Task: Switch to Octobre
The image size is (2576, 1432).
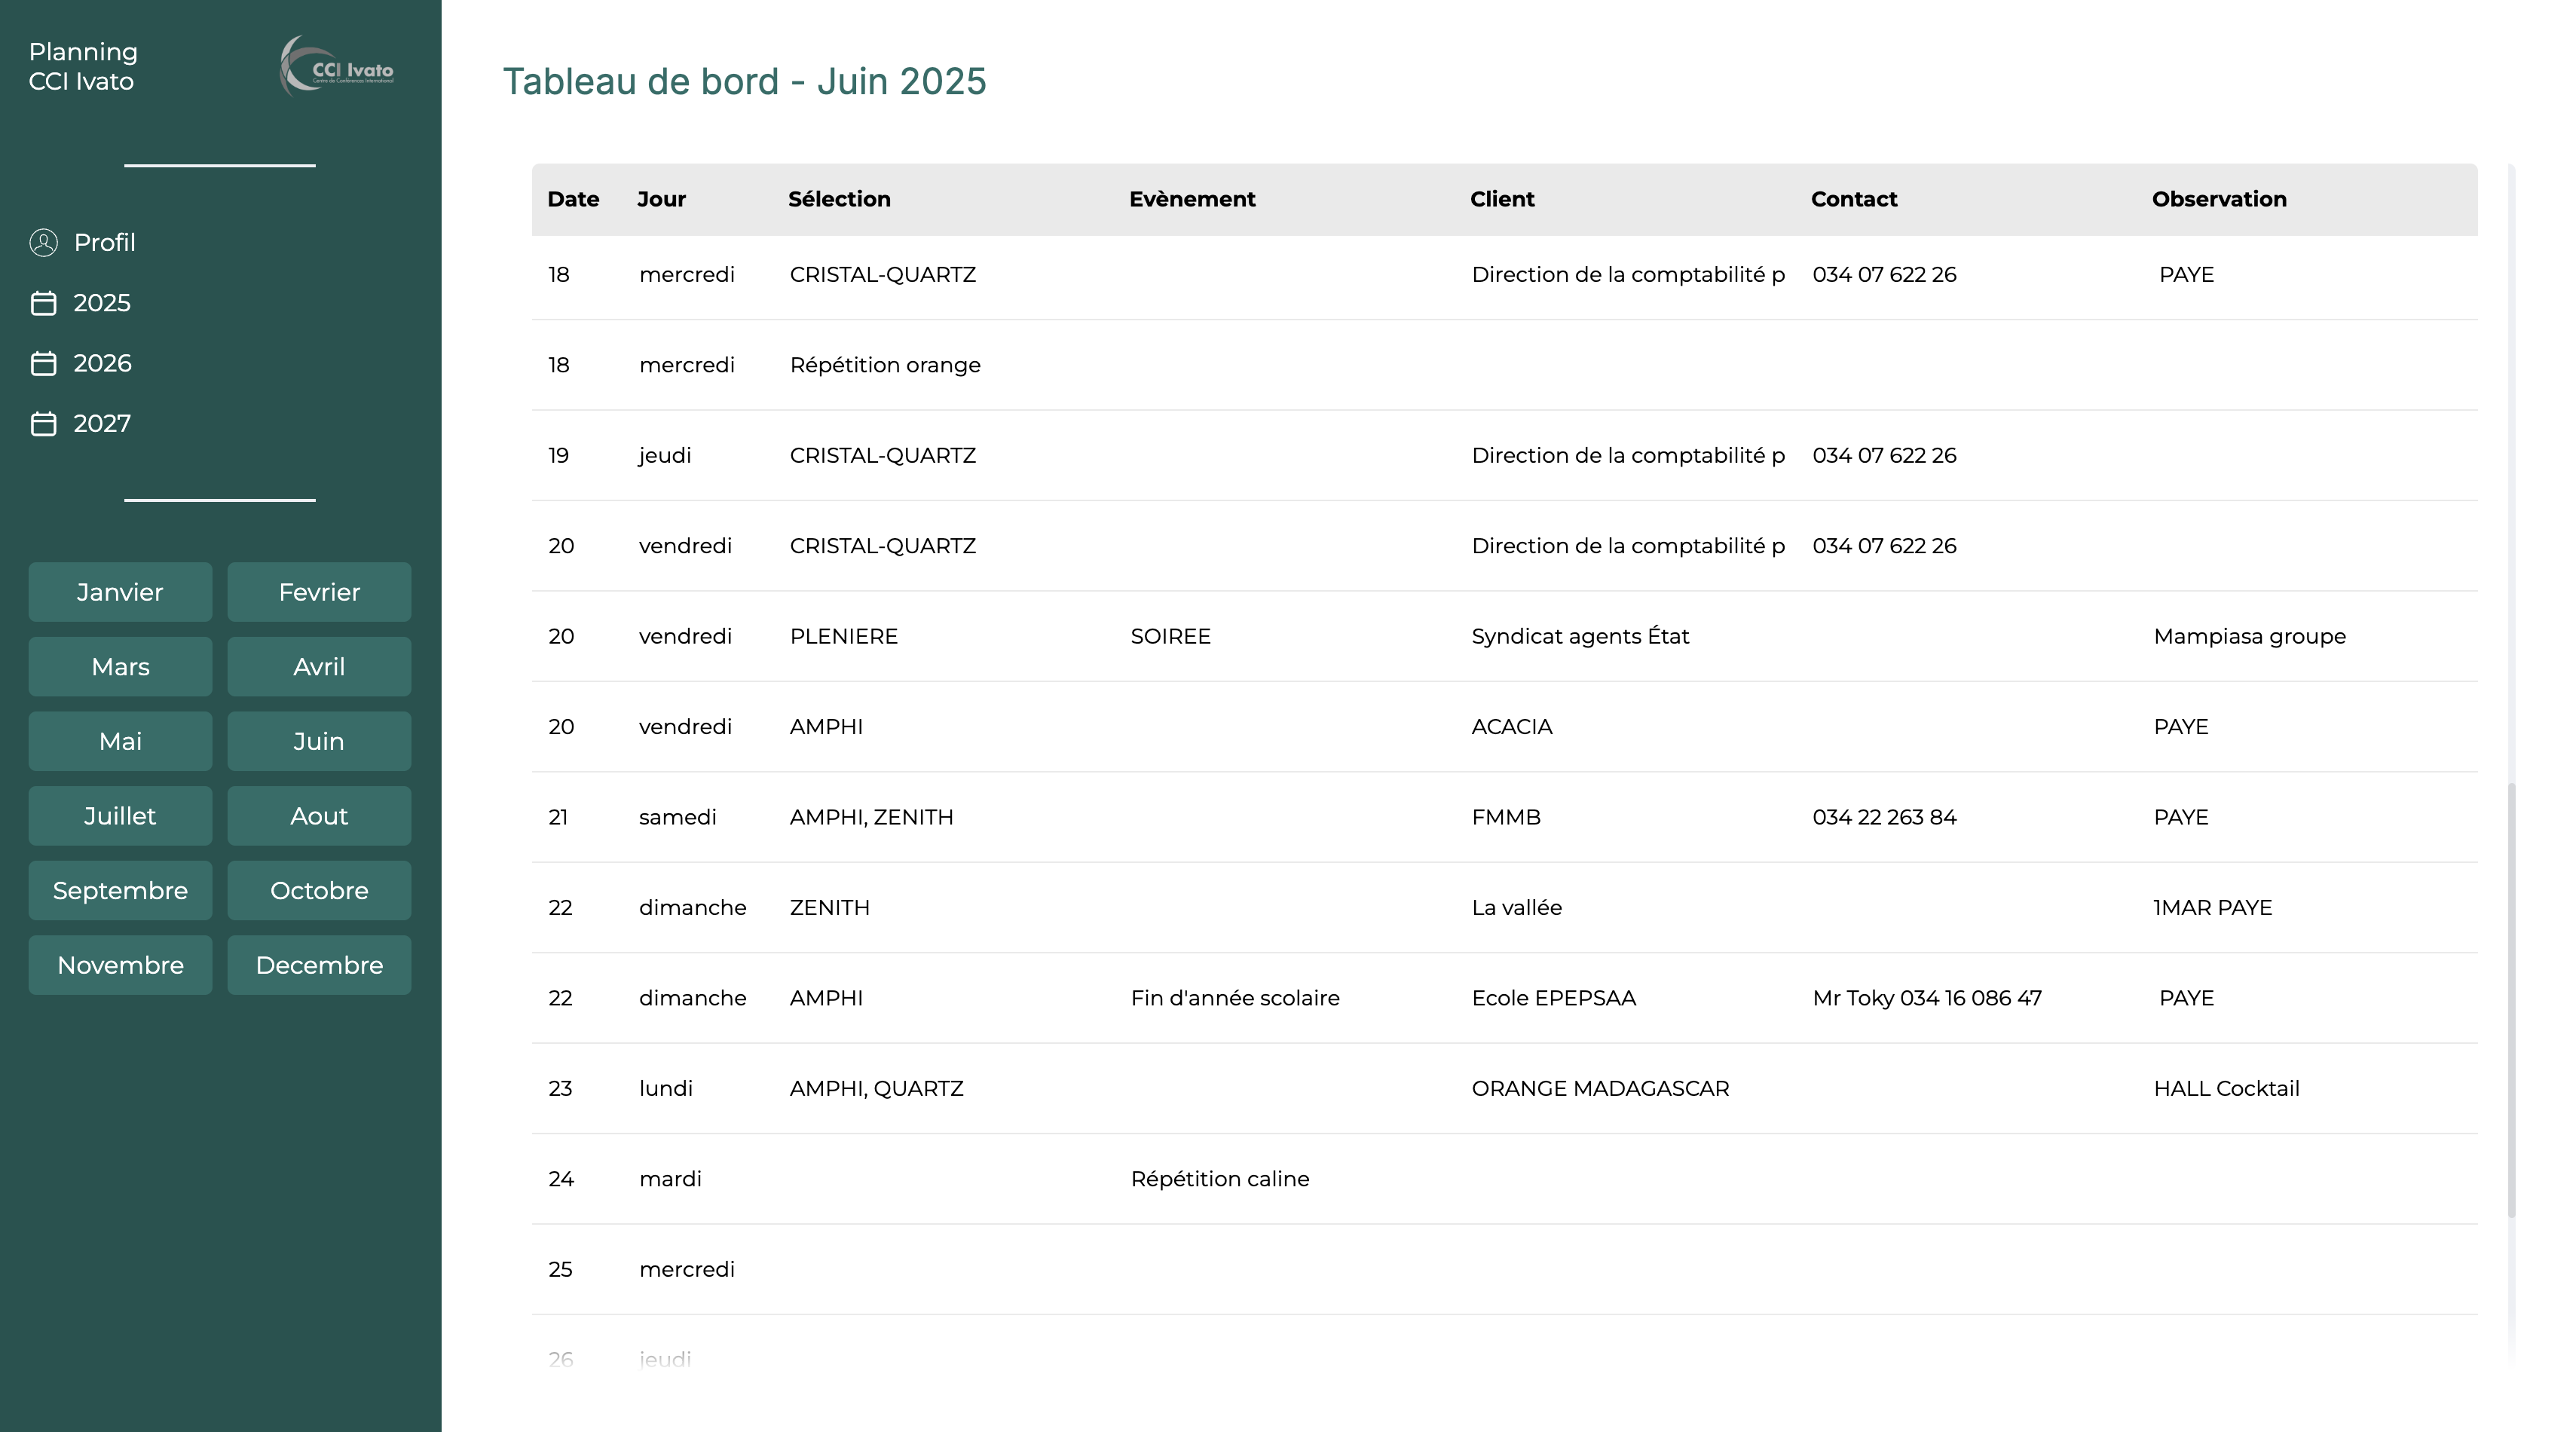Action: pos(319,890)
